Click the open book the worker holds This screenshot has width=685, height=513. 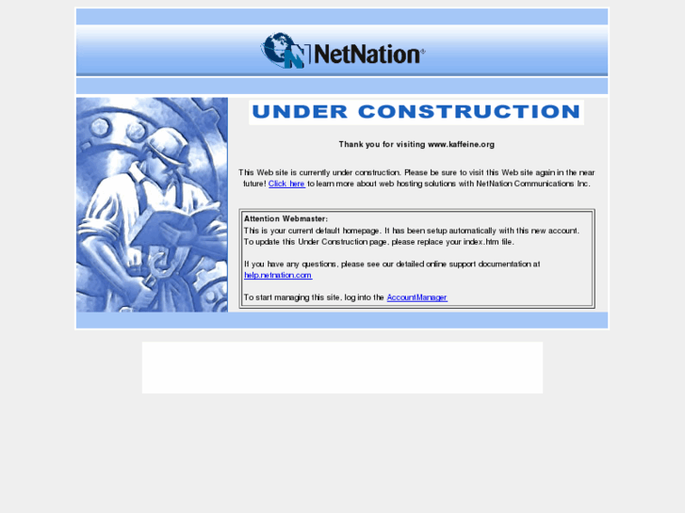[174, 226]
